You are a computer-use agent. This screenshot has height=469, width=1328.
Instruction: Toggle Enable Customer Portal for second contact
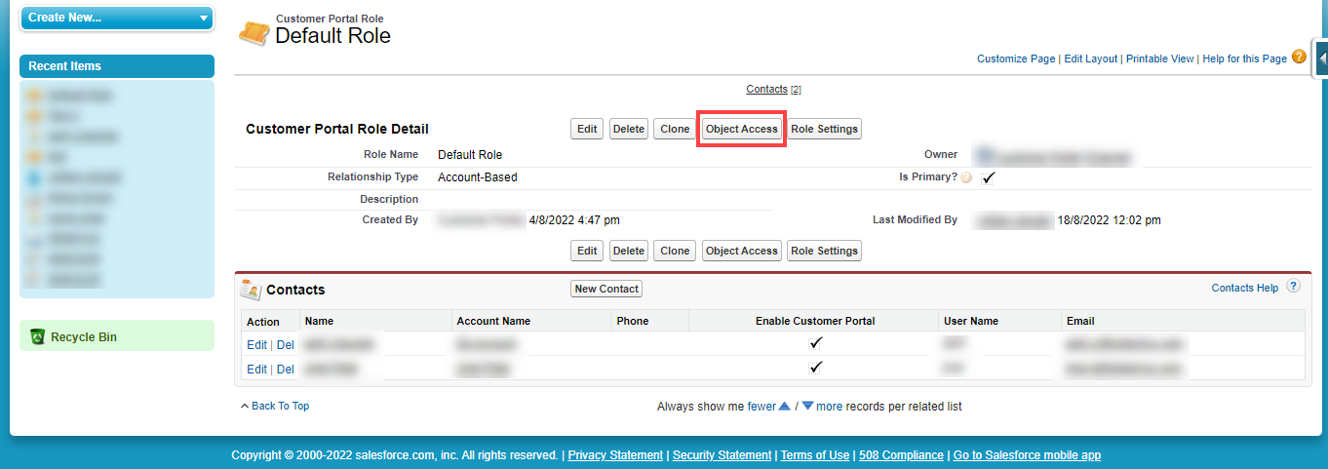click(816, 368)
